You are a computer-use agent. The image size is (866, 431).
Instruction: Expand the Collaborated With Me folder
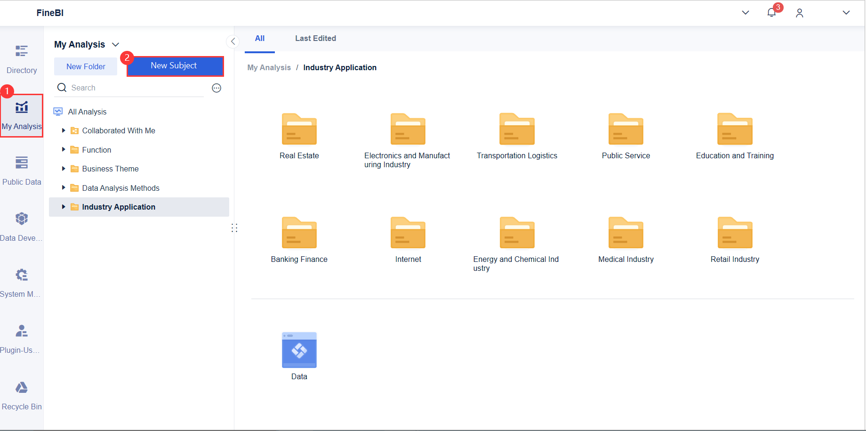point(64,130)
